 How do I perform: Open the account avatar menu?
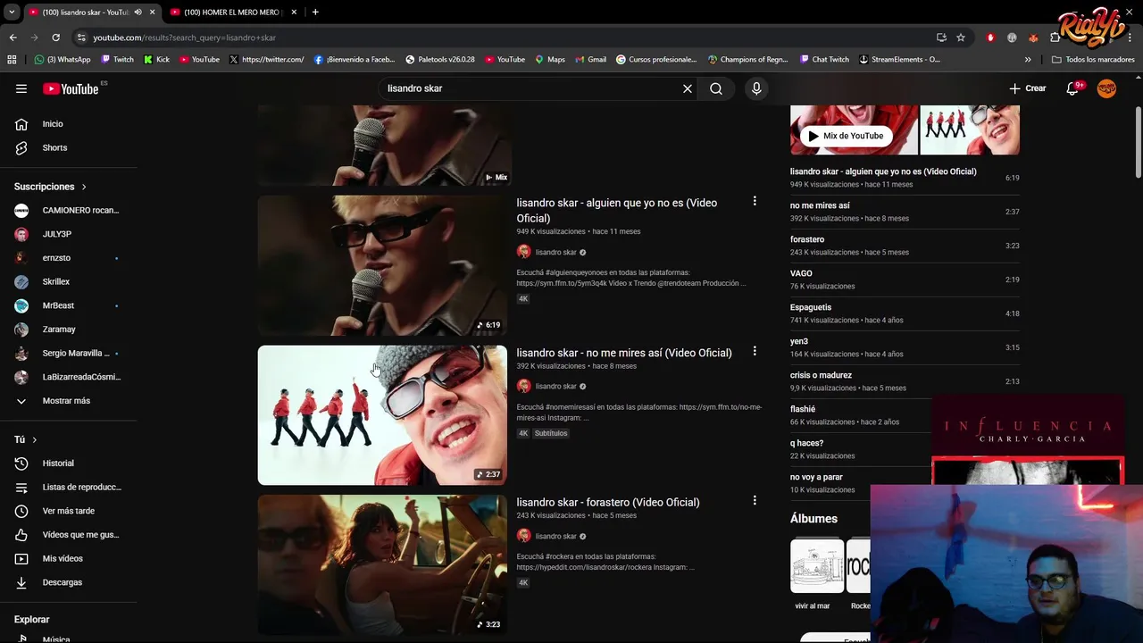[1106, 88]
